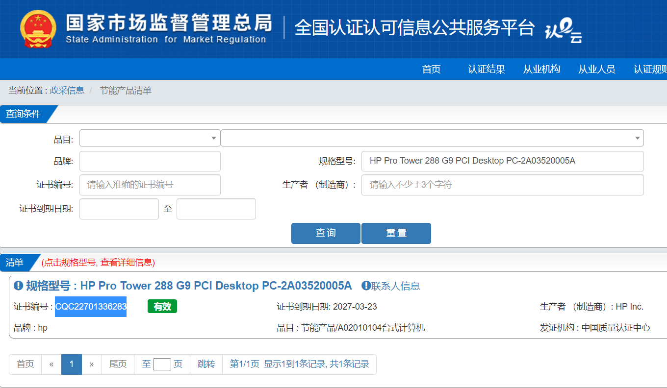
Task: Click issuing body 中国质量认证中心
Action: click(x=616, y=328)
